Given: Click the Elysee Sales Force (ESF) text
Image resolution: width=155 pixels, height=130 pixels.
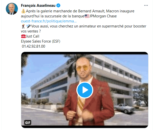Looking at the screenshot, I should click(x=41, y=41).
